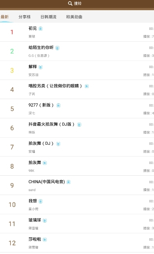Screen dimensions: 154x254
Task: Tap the badge icon after 抖音最火拍灰舞（DJ版）
Action: 79,125
